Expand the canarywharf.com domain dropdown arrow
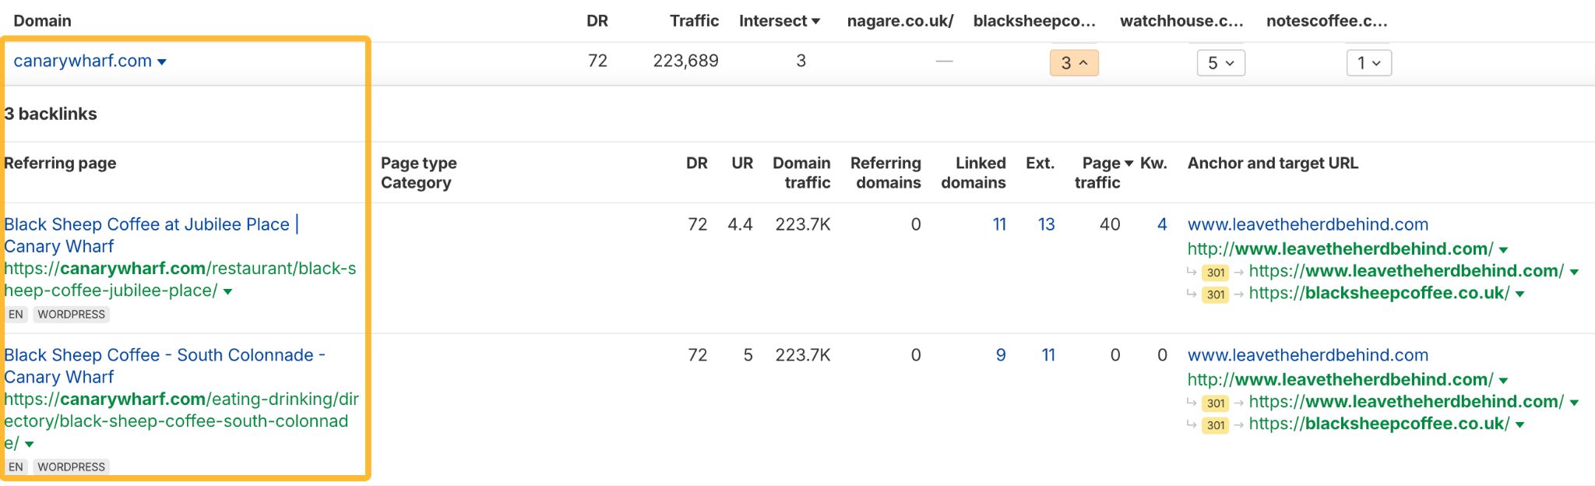1595x486 pixels. point(162,62)
